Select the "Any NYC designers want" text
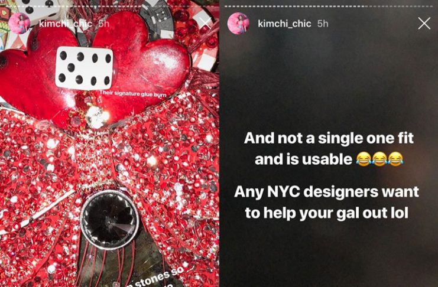This screenshot has height=287, width=438. (326, 192)
